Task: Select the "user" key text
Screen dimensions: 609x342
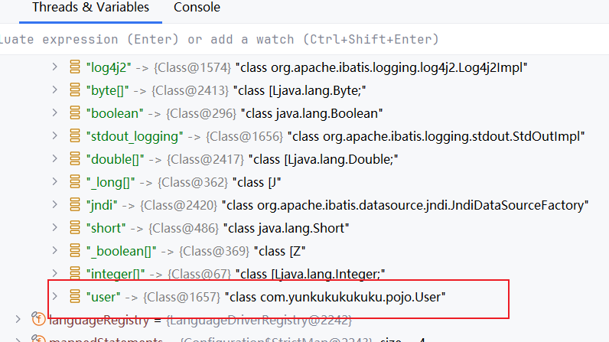Action: click(103, 297)
